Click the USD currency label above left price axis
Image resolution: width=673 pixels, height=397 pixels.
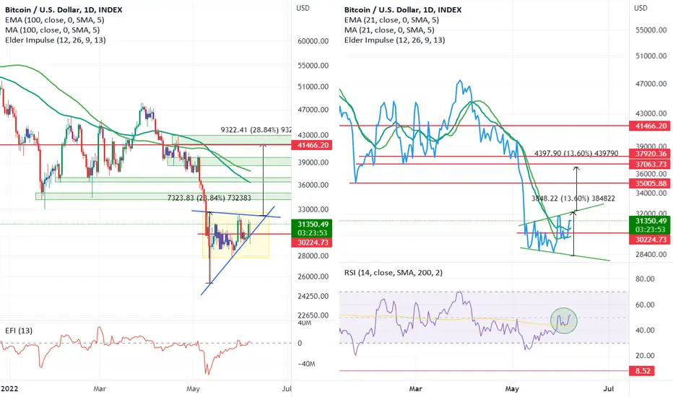(303, 8)
